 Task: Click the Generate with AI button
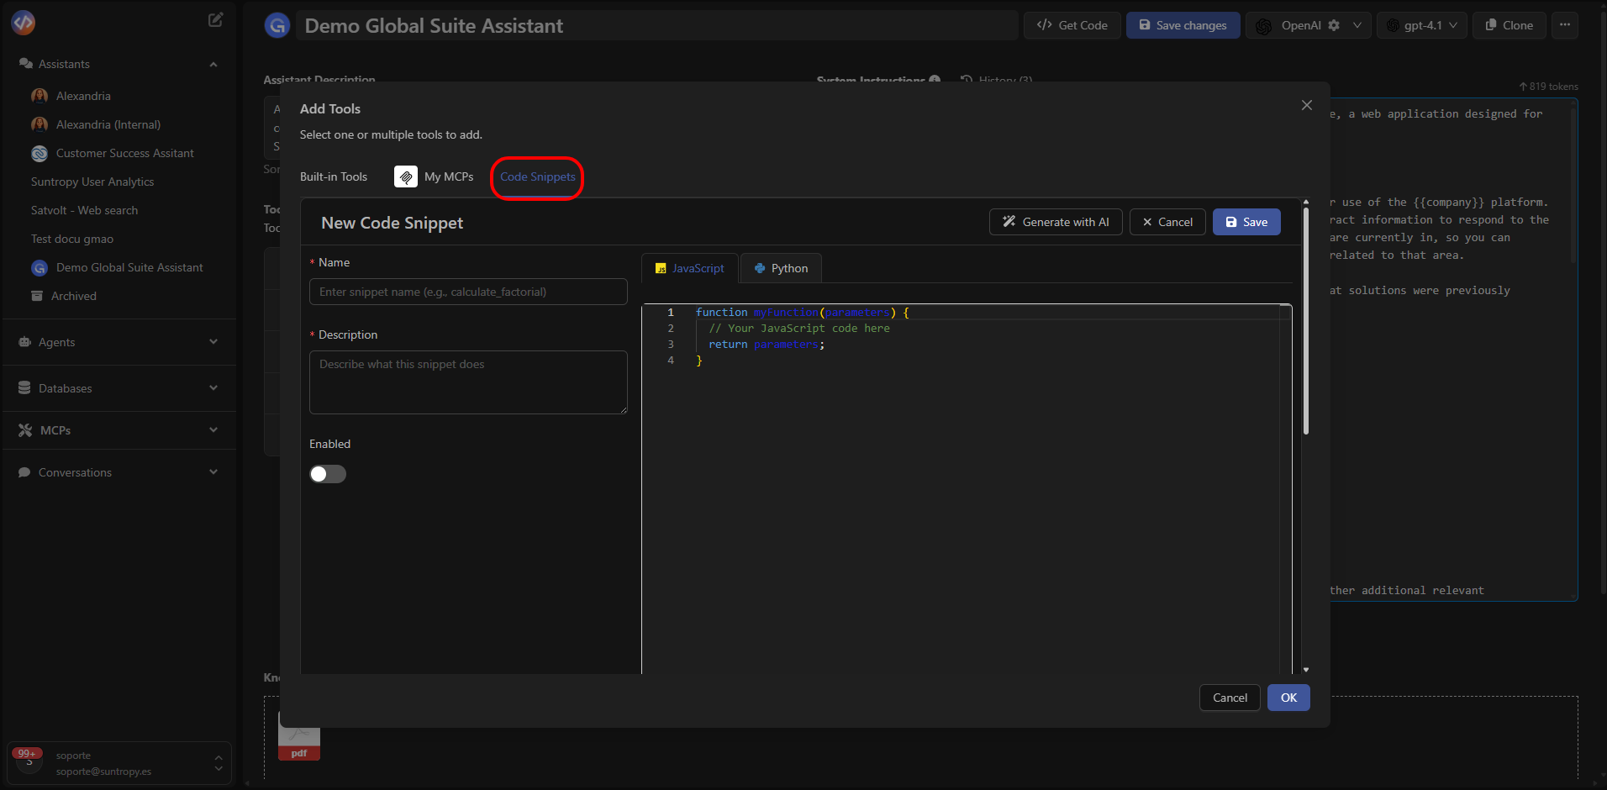tap(1056, 222)
